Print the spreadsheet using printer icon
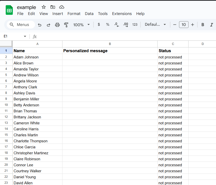 click(57, 25)
